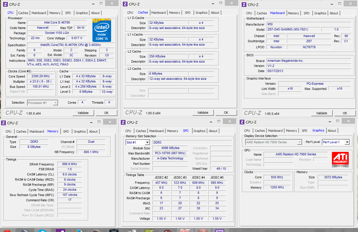Screen dimensions: 358x232
Task: Click the DRAM Frequency 666.8 MHz value
Action: pyautogui.click(x=69, y=164)
